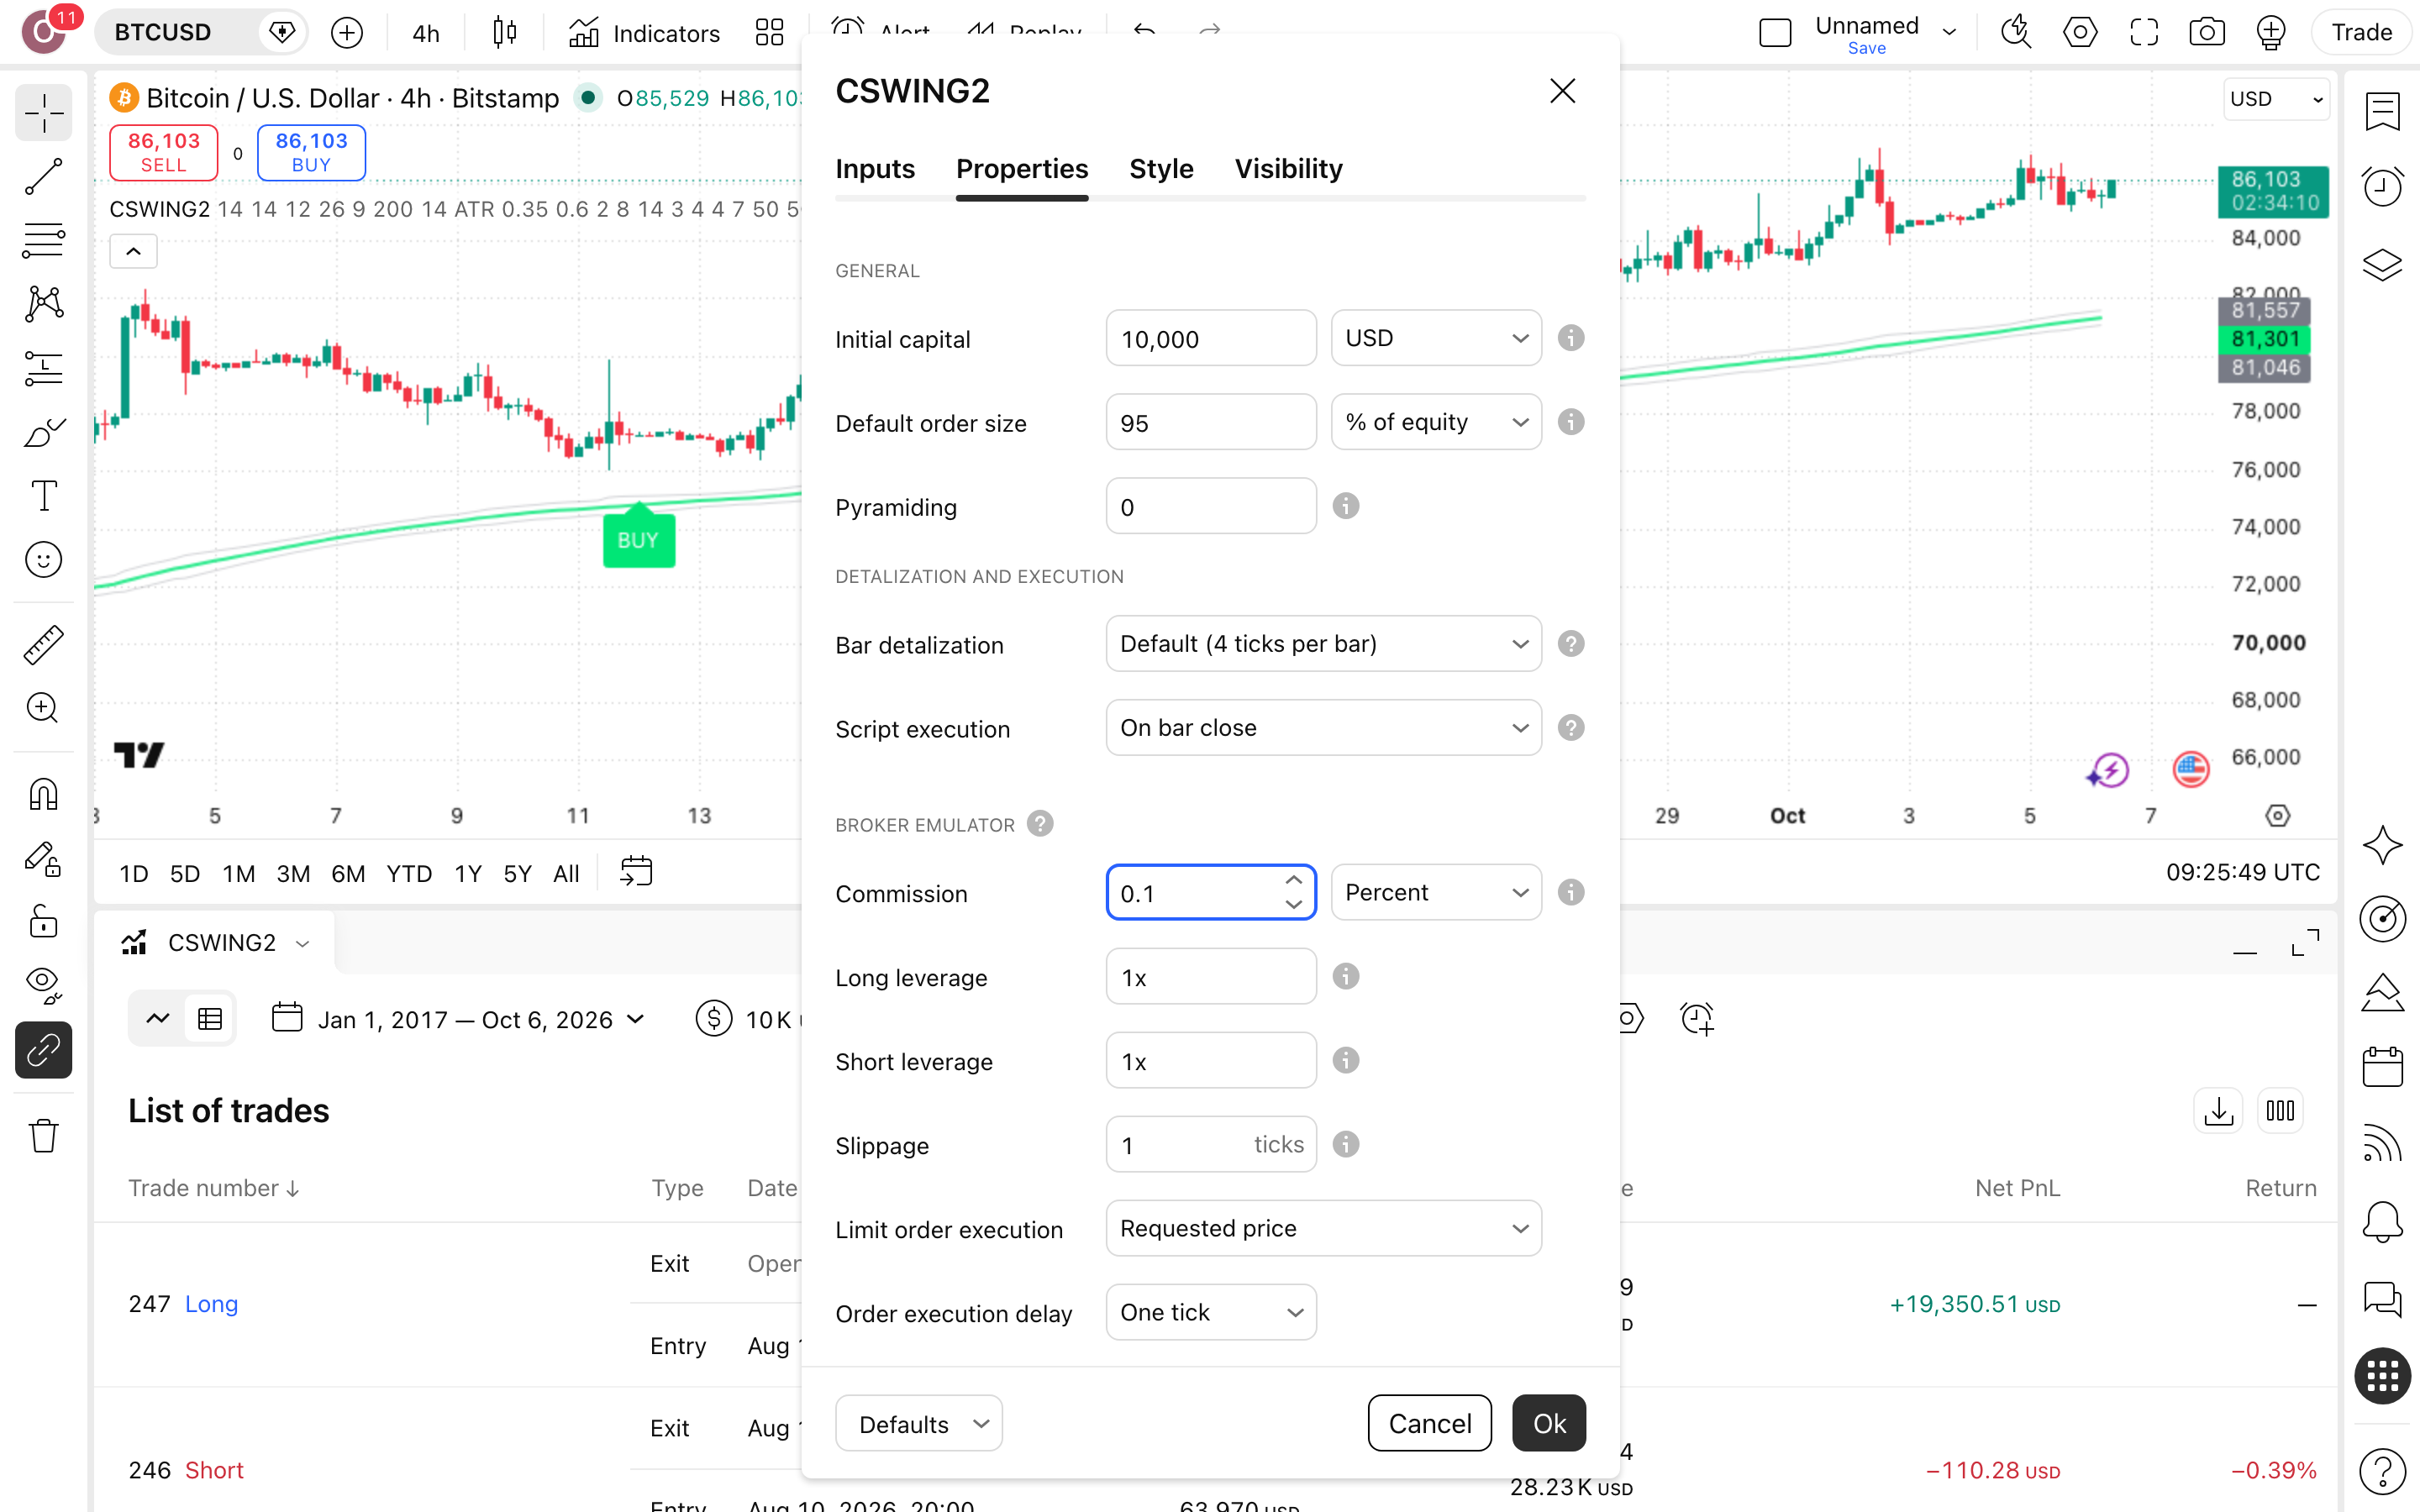Remove objects with trash icon
Screen dimensions: 2420x1512
click(43, 1136)
